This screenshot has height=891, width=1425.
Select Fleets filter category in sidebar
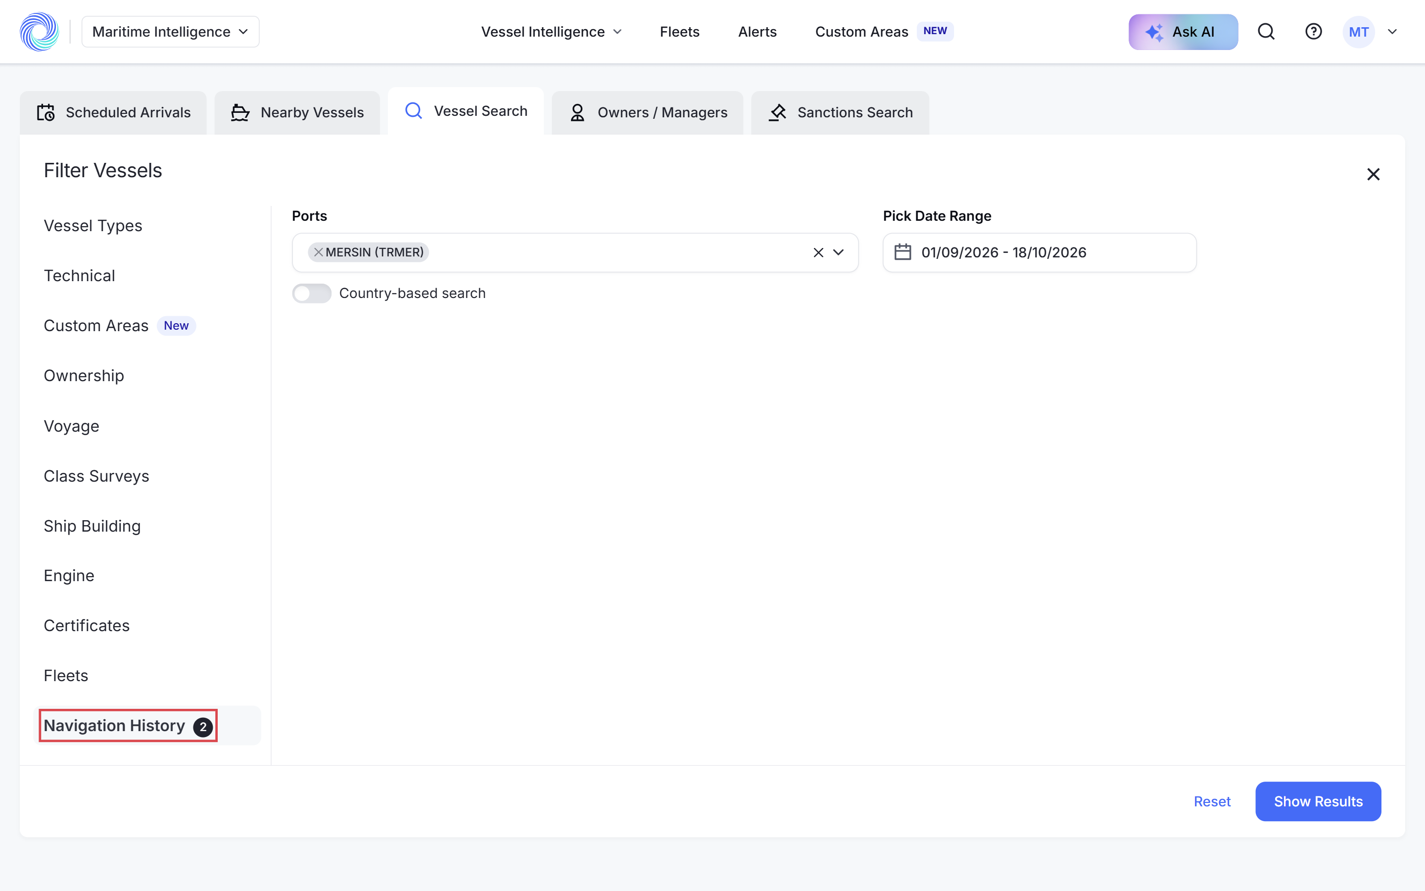point(66,676)
